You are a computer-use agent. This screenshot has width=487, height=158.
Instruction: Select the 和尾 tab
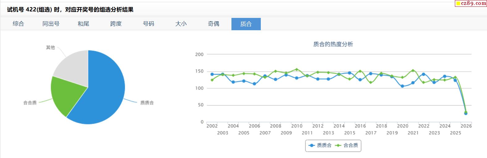pos(83,24)
